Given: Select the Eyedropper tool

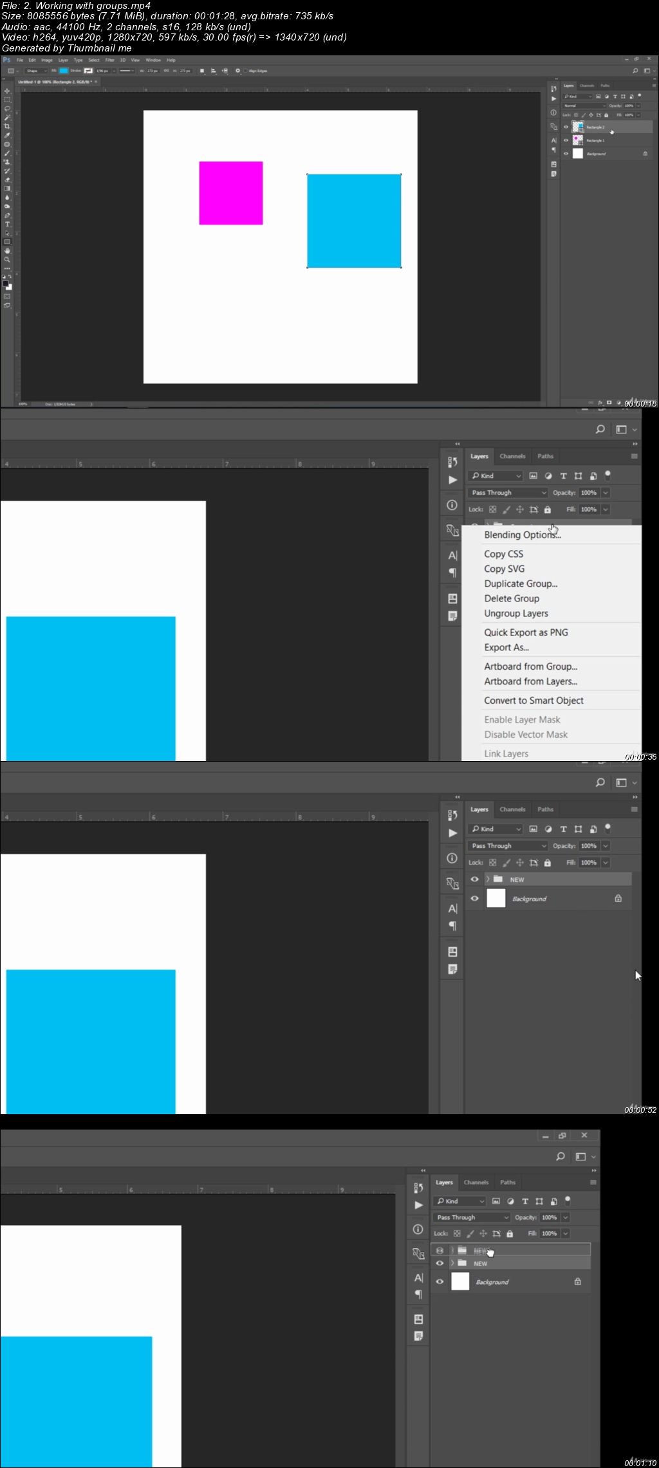Looking at the screenshot, I should (x=7, y=135).
